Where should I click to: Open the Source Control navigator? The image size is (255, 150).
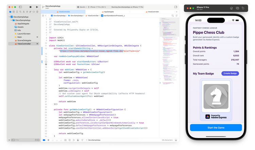click(x=14, y=12)
